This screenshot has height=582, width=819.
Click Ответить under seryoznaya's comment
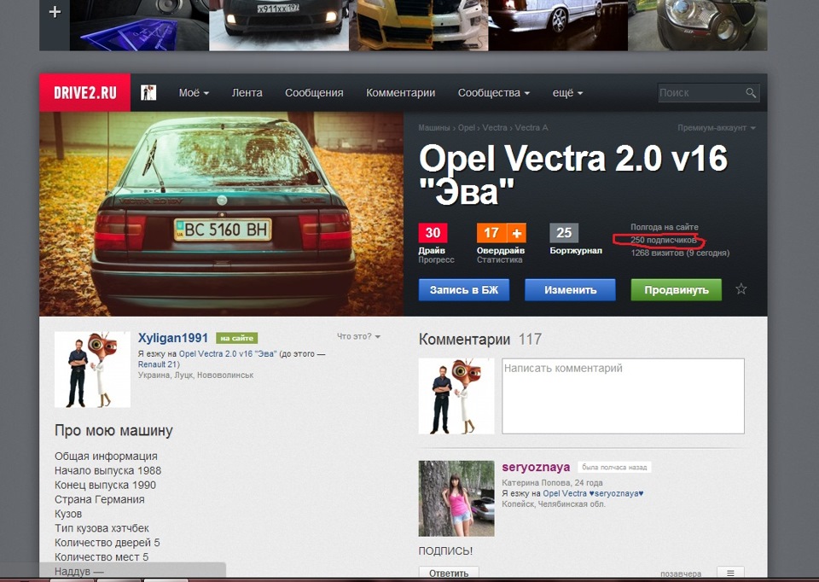[449, 573]
